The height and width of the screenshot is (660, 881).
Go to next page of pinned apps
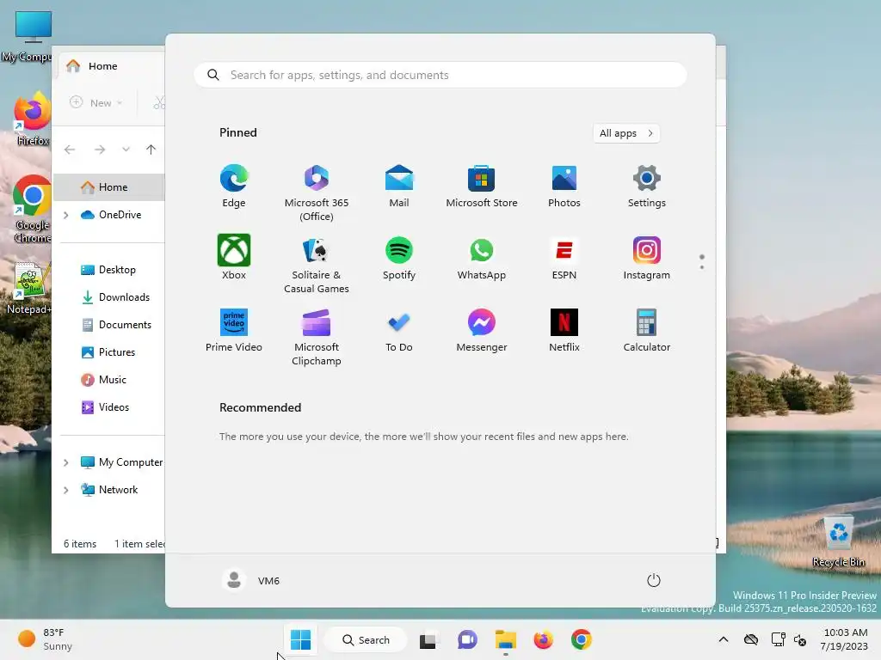click(702, 267)
